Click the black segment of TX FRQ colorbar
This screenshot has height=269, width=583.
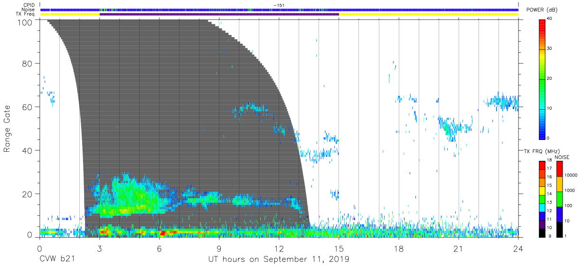coord(542,232)
